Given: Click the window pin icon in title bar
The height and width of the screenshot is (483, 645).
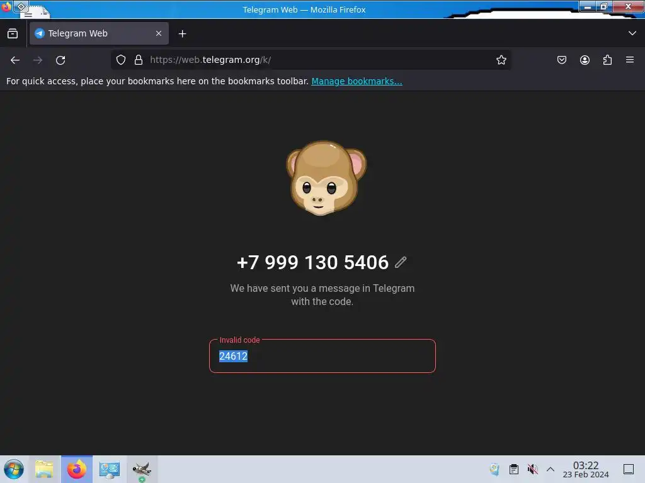Looking at the screenshot, I should (x=21, y=6).
